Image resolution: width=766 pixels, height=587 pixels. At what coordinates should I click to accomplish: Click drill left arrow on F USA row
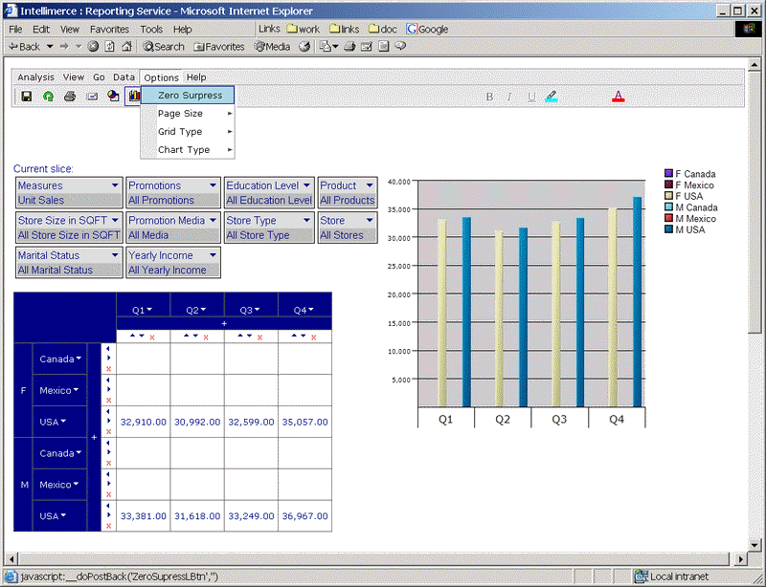(108, 411)
